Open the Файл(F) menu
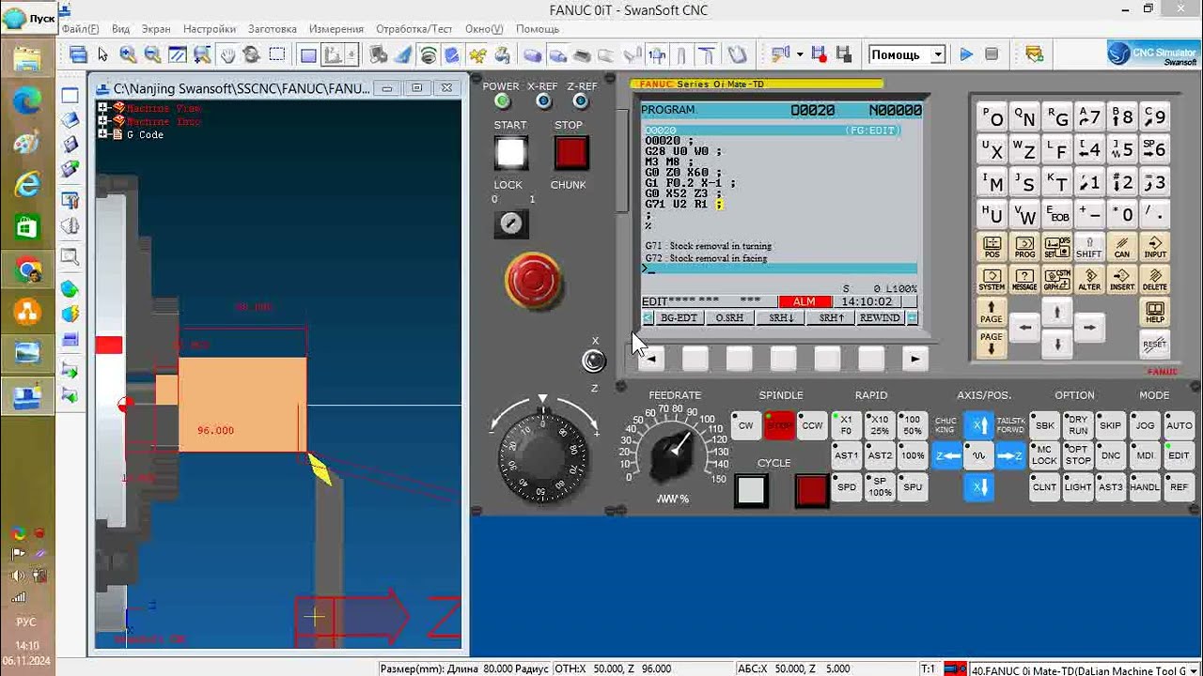 pyautogui.click(x=80, y=29)
